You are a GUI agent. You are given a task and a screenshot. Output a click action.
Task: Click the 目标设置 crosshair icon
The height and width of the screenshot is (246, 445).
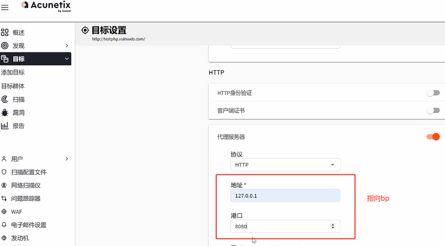click(85, 30)
